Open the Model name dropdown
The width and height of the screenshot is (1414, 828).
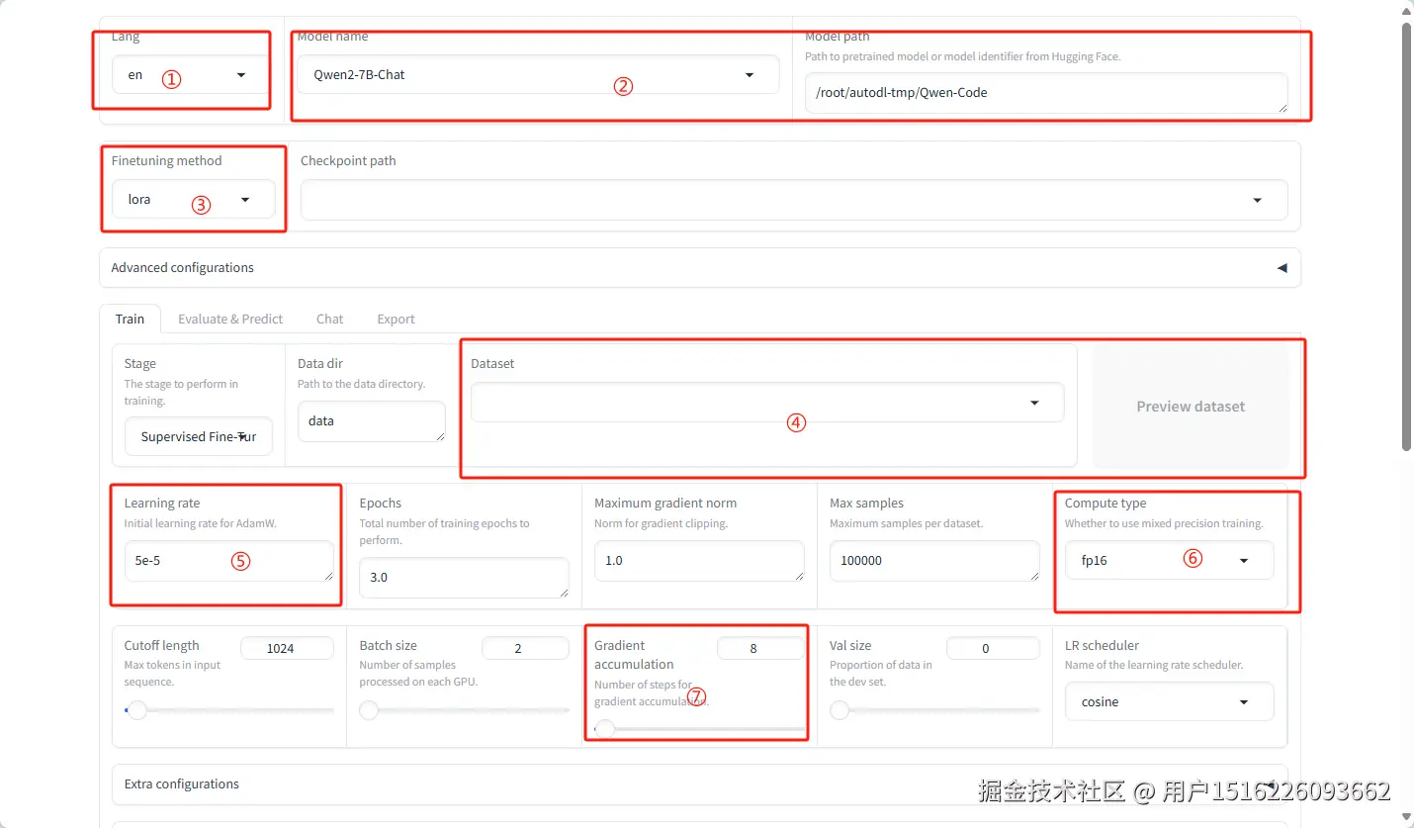[x=538, y=74]
